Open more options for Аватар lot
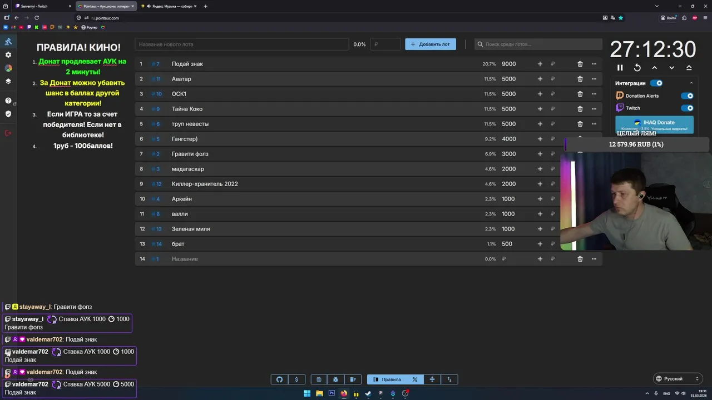 (x=594, y=79)
